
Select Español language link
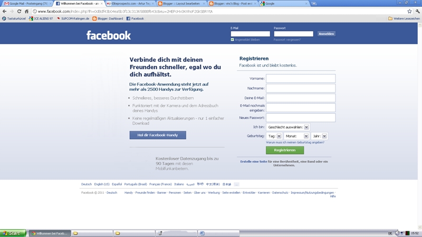[117, 184]
